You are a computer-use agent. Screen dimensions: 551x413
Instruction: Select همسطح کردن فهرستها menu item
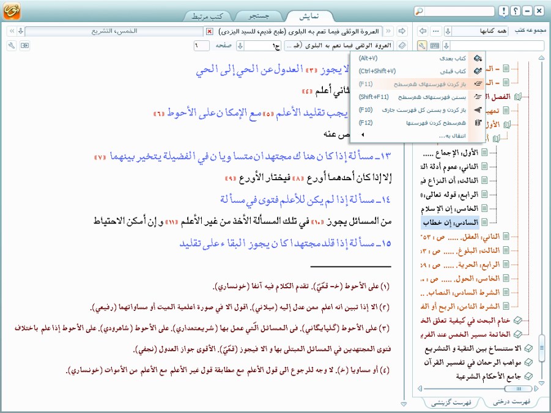(418, 123)
